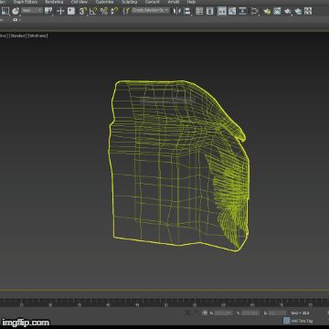
Task: Toggle the highlighted Ribbon icon
Action: (222, 11)
